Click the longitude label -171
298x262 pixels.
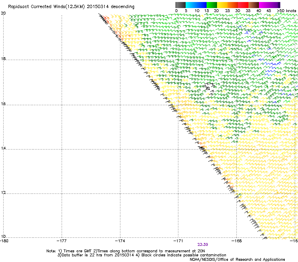[178, 241]
